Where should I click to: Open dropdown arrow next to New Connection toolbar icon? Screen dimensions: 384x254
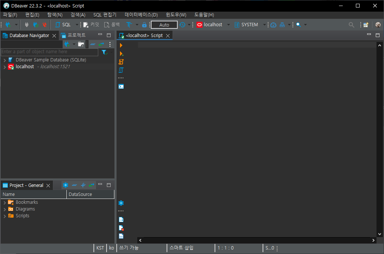[16, 25]
